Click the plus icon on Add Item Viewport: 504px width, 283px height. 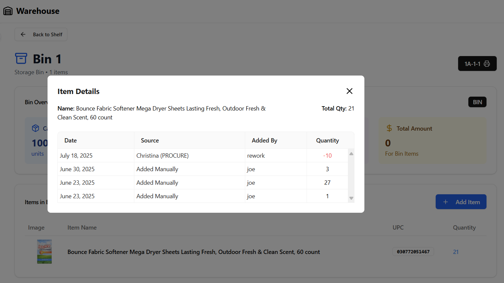pos(446,202)
